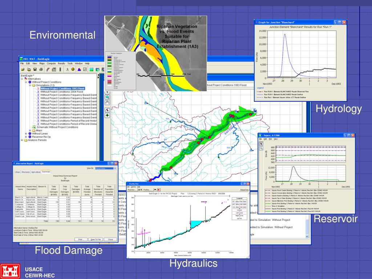Screen dimensions: 372x279
Task: Select the magnifier zoom tool beside map
Action: coord(107,97)
